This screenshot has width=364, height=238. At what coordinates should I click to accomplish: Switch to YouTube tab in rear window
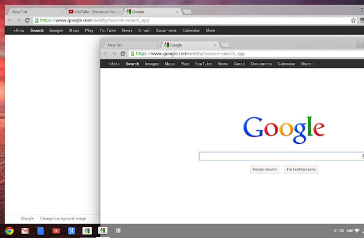tap(96, 11)
